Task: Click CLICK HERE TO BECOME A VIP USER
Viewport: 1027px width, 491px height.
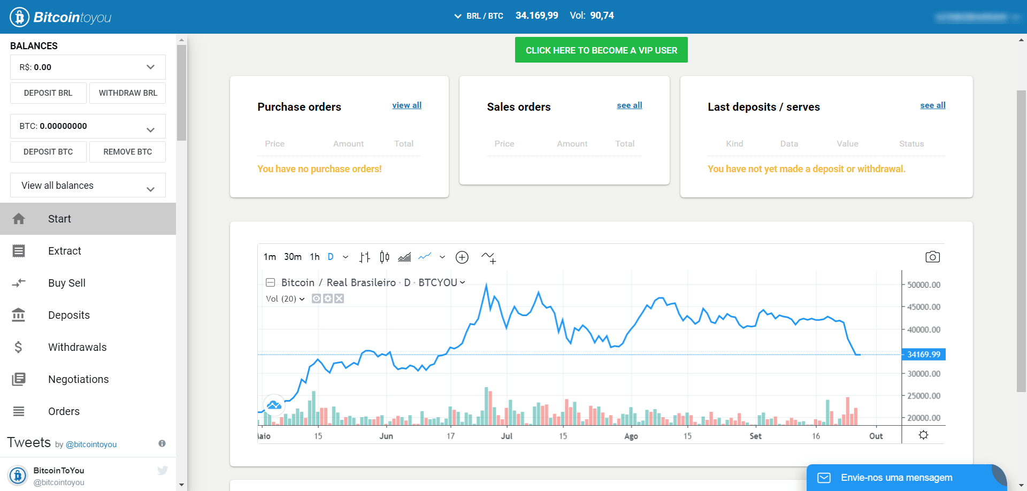Action: 601,50
